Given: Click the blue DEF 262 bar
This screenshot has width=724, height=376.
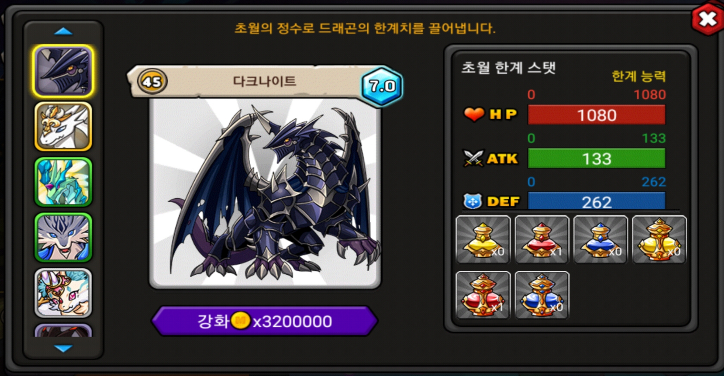Looking at the screenshot, I should pyautogui.click(x=597, y=201).
